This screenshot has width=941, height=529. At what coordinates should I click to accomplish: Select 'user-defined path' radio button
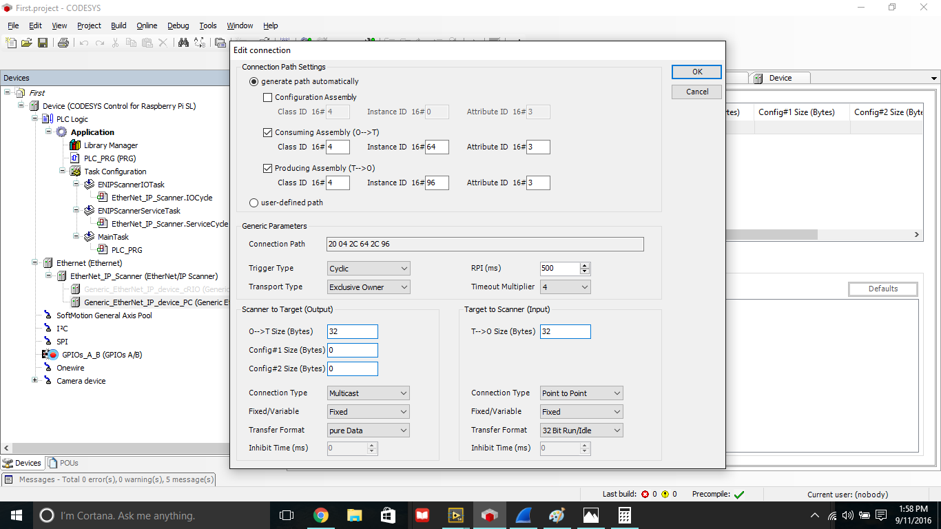(254, 203)
